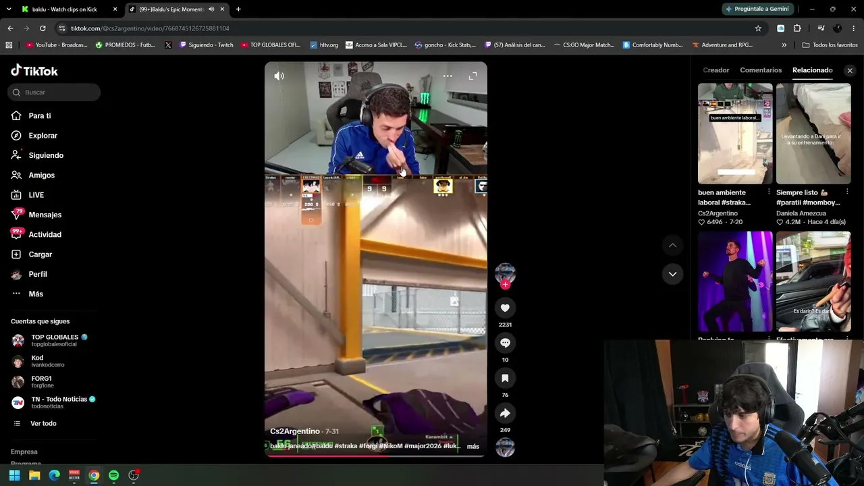Screen dimensions: 864x486
Task: Open the Todos los favoritos folder
Action: tap(830, 45)
